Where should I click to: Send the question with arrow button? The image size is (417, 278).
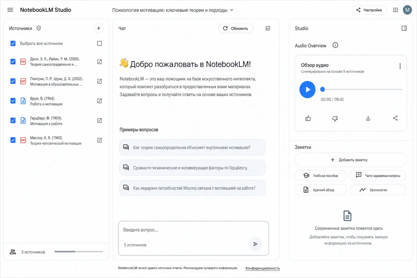tap(255, 244)
